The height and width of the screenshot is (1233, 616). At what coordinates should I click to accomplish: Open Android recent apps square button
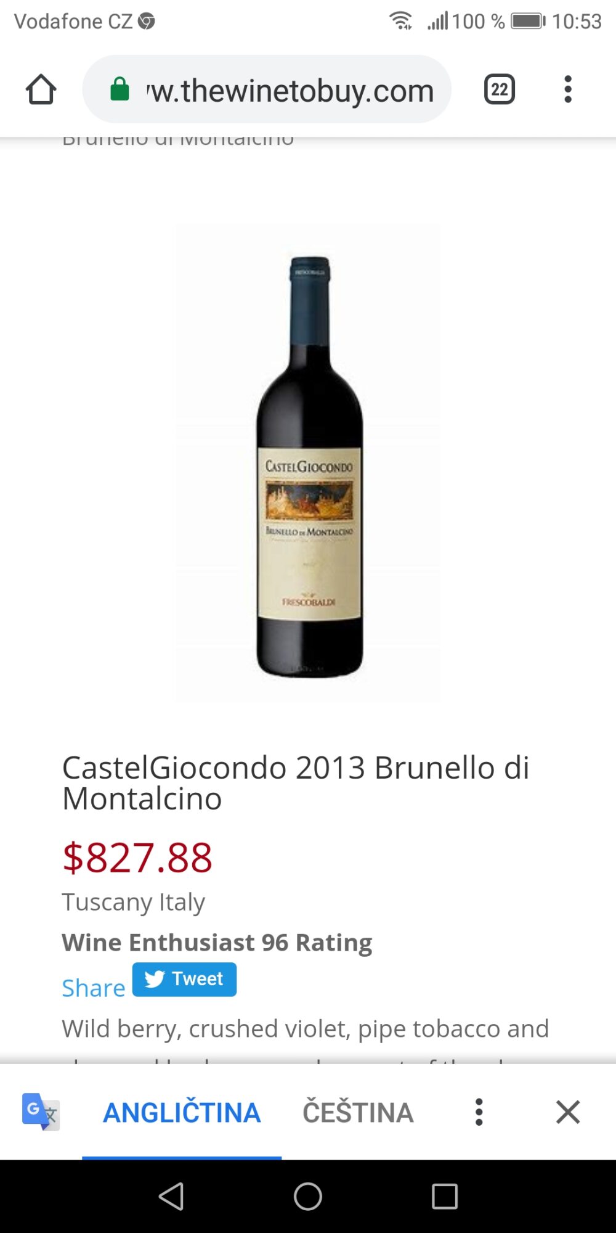pos(445,1197)
